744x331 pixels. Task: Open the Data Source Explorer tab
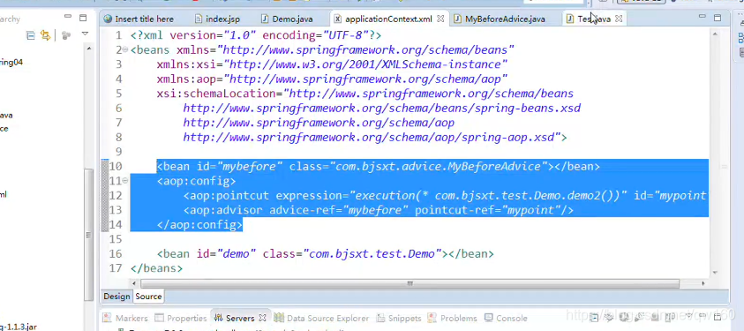coord(321,318)
